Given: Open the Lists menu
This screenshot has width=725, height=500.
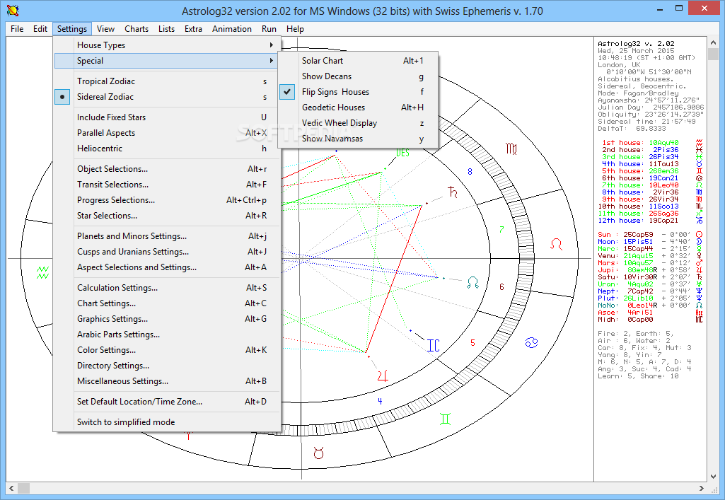Looking at the screenshot, I should (x=166, y=29).
